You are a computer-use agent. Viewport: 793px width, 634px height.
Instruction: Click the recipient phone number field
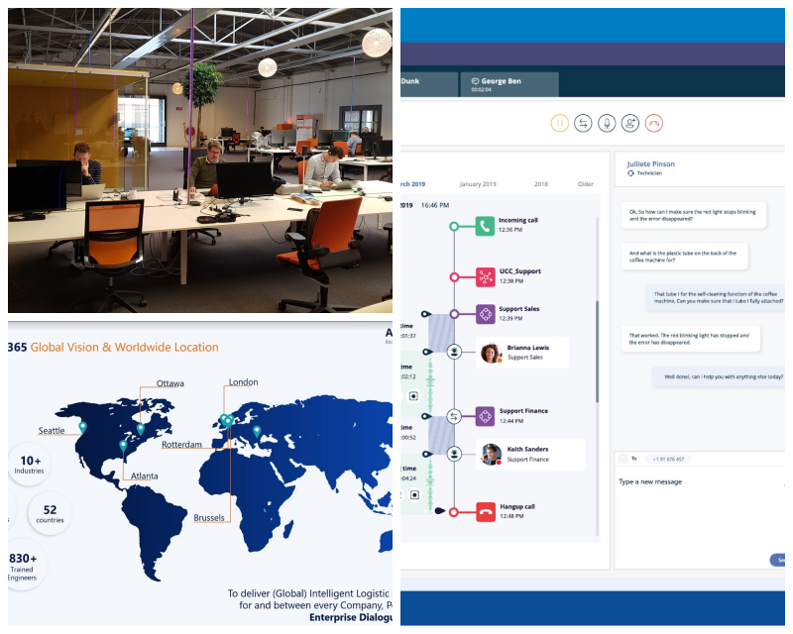[x=668, y=459]
